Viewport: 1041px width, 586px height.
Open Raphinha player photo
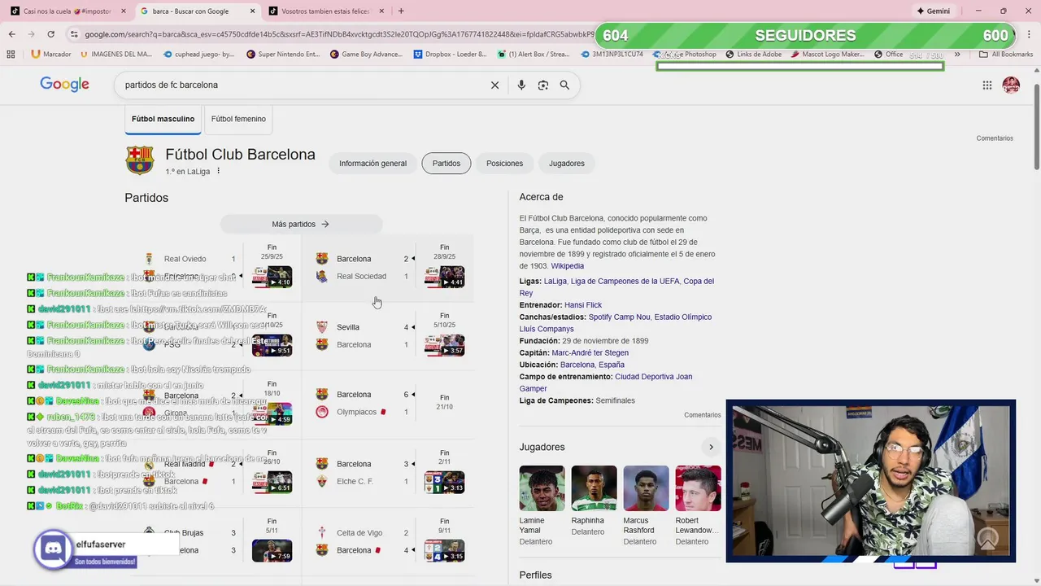coord(594,488)
